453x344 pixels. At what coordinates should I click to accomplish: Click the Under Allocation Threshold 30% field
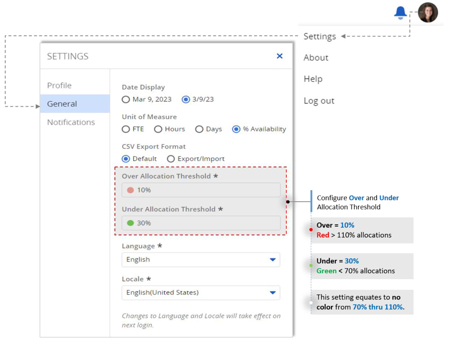201,223
